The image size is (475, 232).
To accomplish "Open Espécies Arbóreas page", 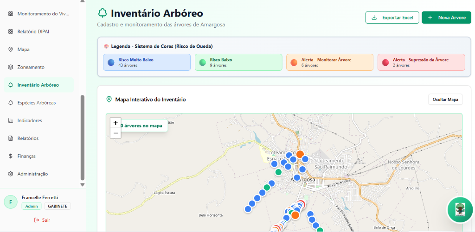I will click(x=39, y=103).
